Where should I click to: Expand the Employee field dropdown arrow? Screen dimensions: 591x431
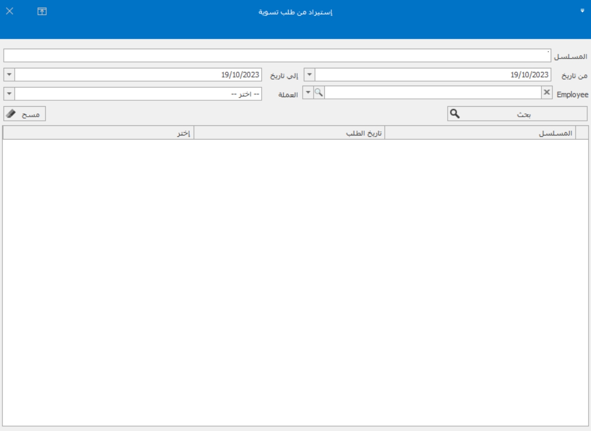click(308, 93)
